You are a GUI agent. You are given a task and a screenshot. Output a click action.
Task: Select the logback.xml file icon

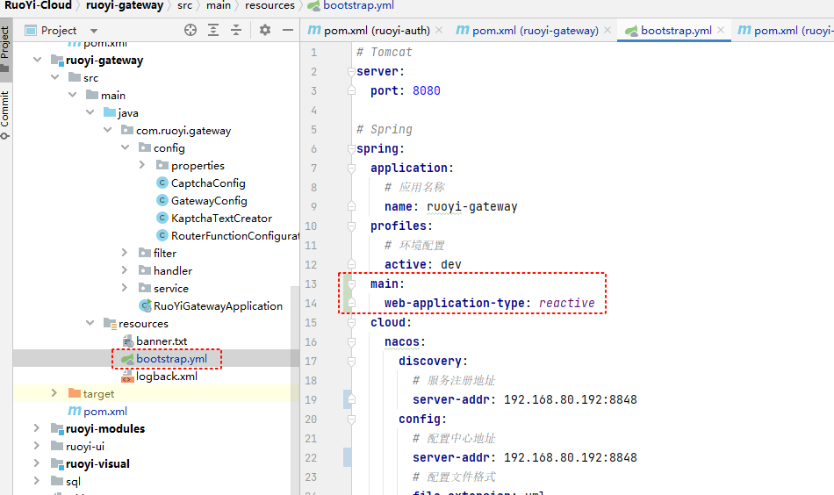[127, 377]
